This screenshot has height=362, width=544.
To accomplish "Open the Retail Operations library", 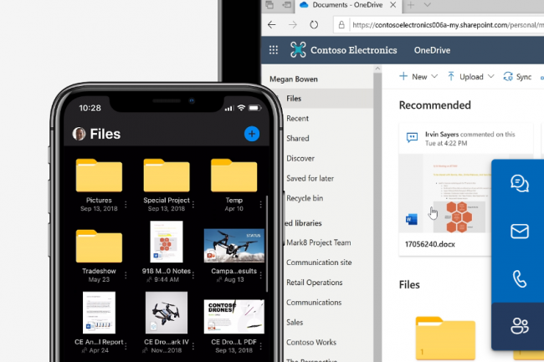I will coord(315,283).
